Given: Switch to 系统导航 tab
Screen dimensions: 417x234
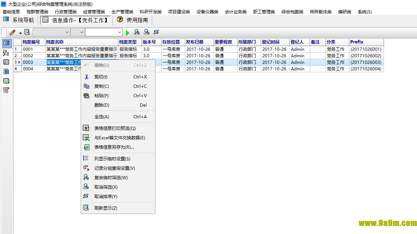Looking at the screenshot, I should (x=19, y=20).
